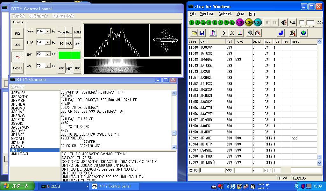This screenshot has width=326, height=191.
Task: Toggle the Not. notch button
Action: point(69,43)
